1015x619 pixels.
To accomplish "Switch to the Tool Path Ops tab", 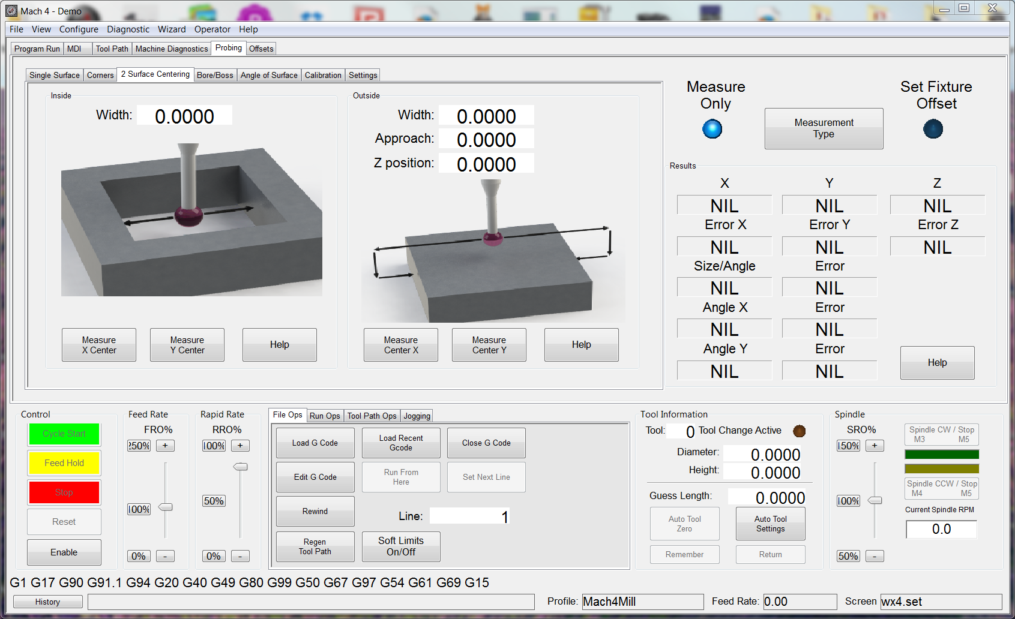I will pos(372,416).
